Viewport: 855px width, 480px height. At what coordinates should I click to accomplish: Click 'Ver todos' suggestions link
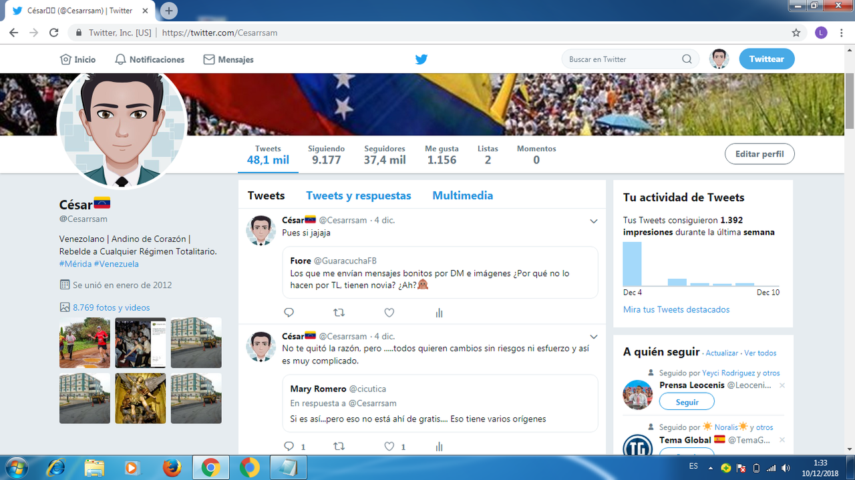pyautogui.click(x=760, y=353)
